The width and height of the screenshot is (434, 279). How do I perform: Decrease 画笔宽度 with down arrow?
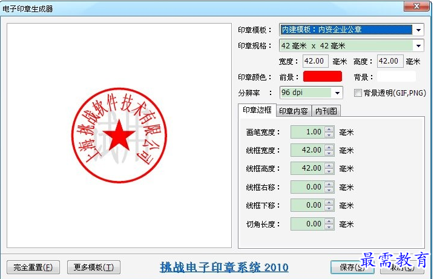pyautogui.click(x=329, y=135)
